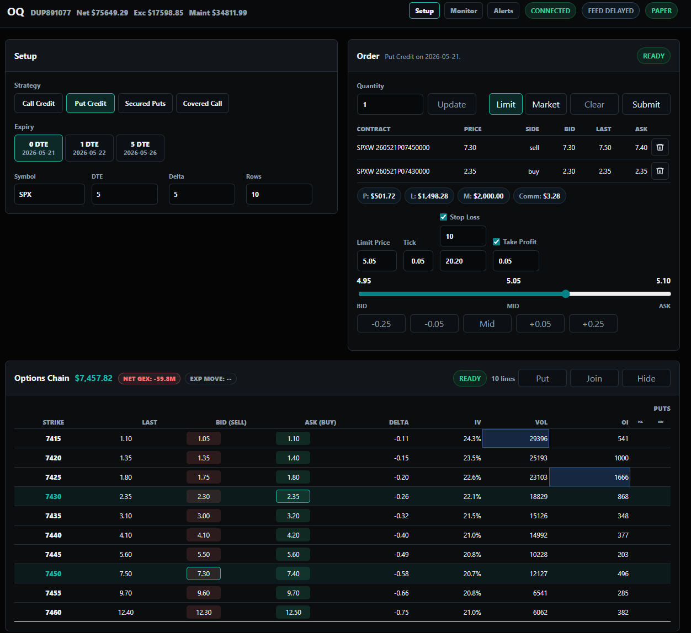This screenshot has width=691, height=633.
Task: Click bid 3.00 for strike 7435
Action: pyautogui.click(x=204, y=516)
